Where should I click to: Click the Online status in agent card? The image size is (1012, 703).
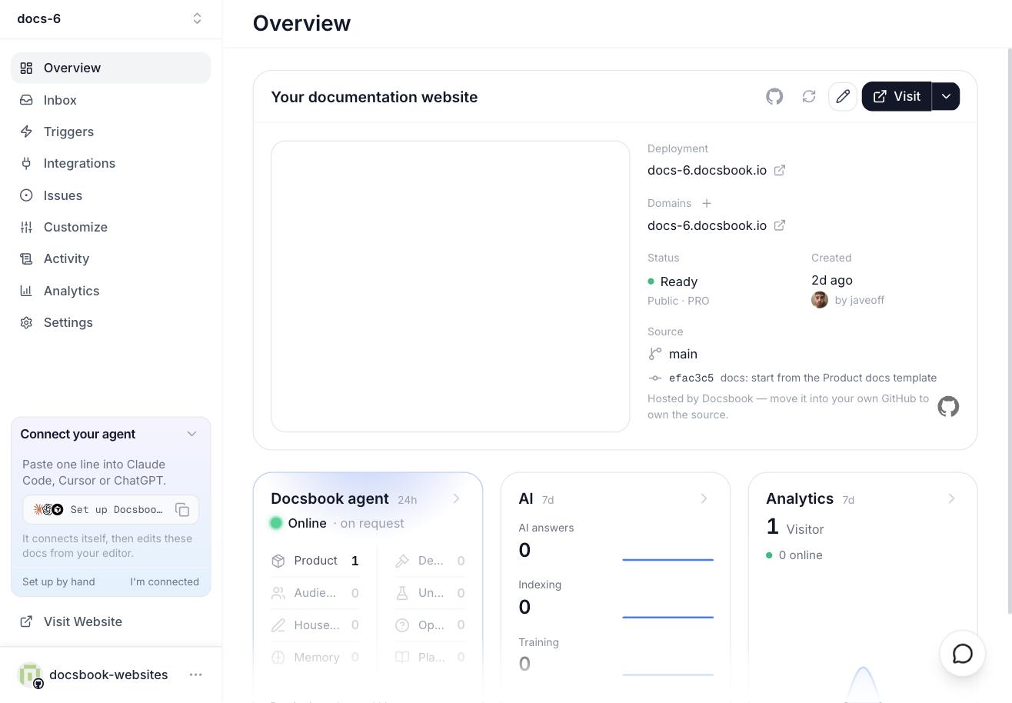298,523
